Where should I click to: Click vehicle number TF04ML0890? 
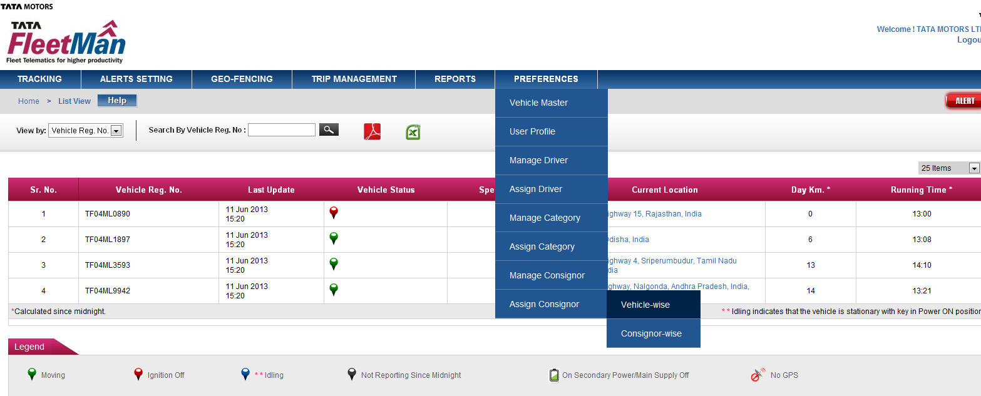[108, 214]
